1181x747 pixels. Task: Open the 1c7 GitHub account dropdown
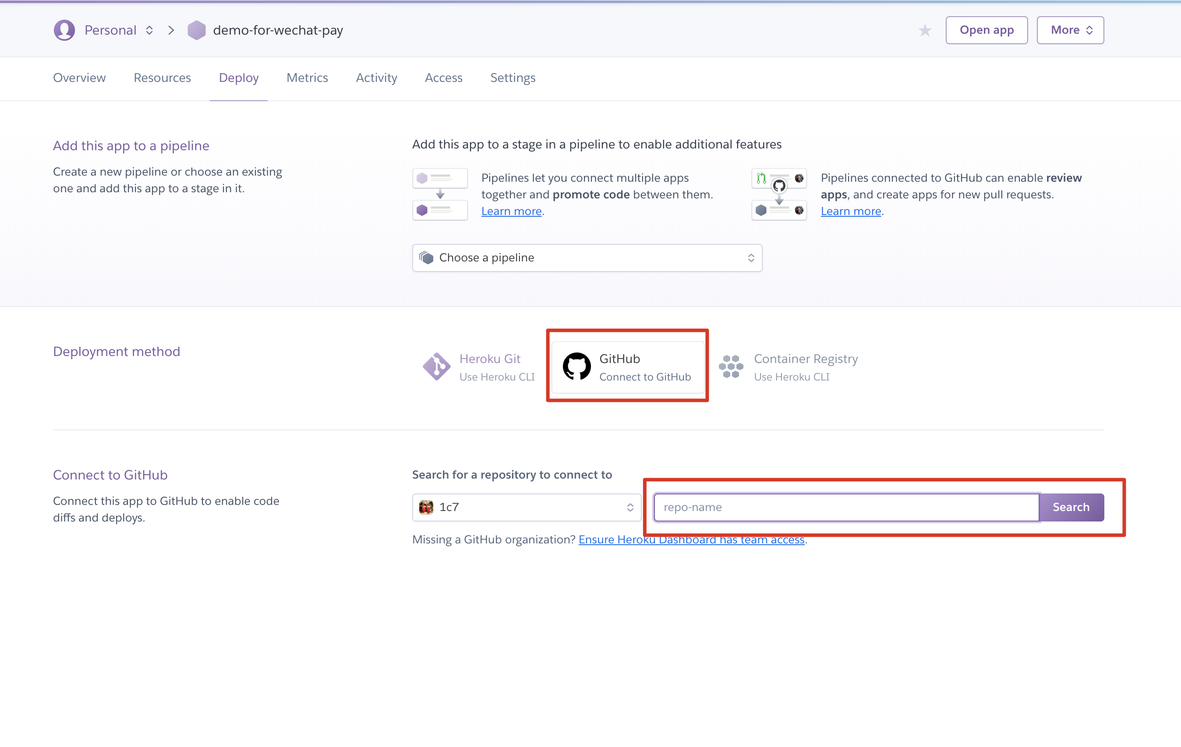[526, 507]
